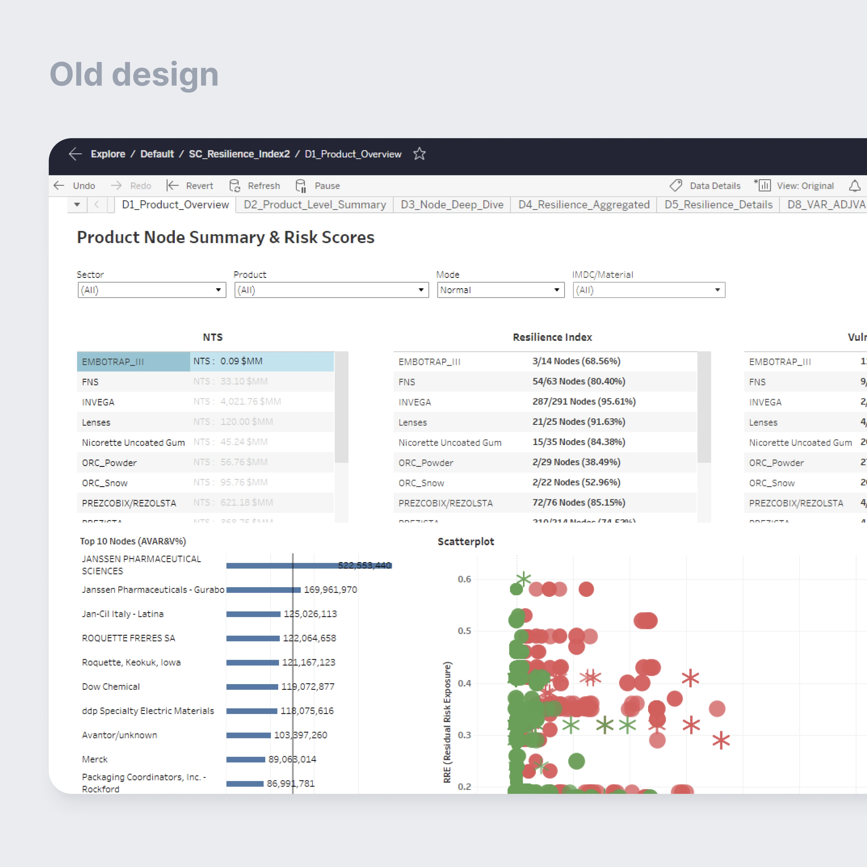Open Data Details tag icon
Image resolution: width=867 pixels, height=867 pixels.
point(675,186)
